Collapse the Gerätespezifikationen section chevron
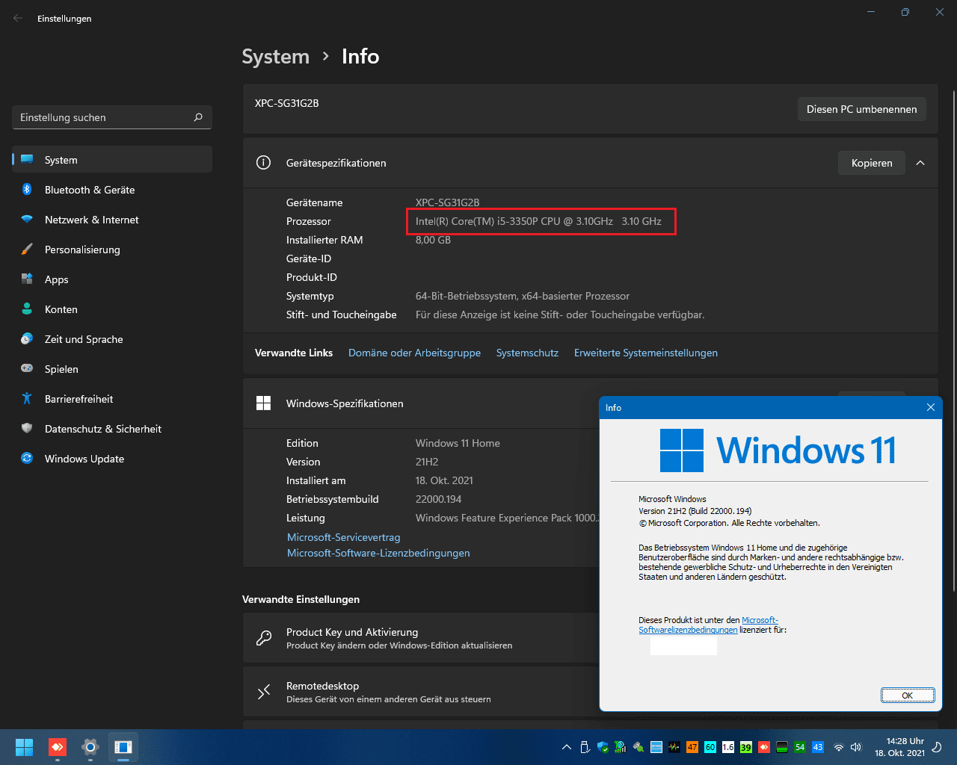The image size is (957, 765). pyautogui.click(x=920, y=163)
